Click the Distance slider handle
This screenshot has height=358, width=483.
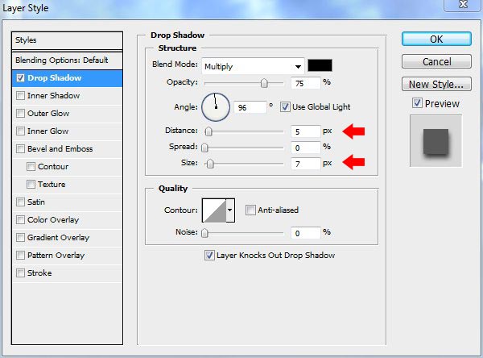tap(208, 131)
